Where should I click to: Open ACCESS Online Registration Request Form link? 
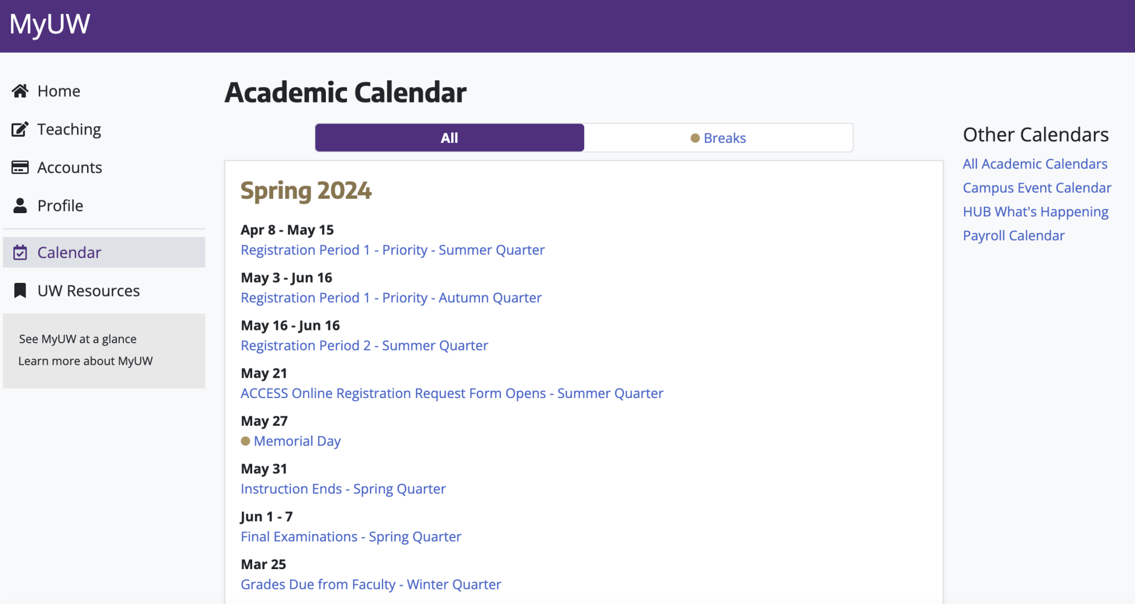(452, 393)
